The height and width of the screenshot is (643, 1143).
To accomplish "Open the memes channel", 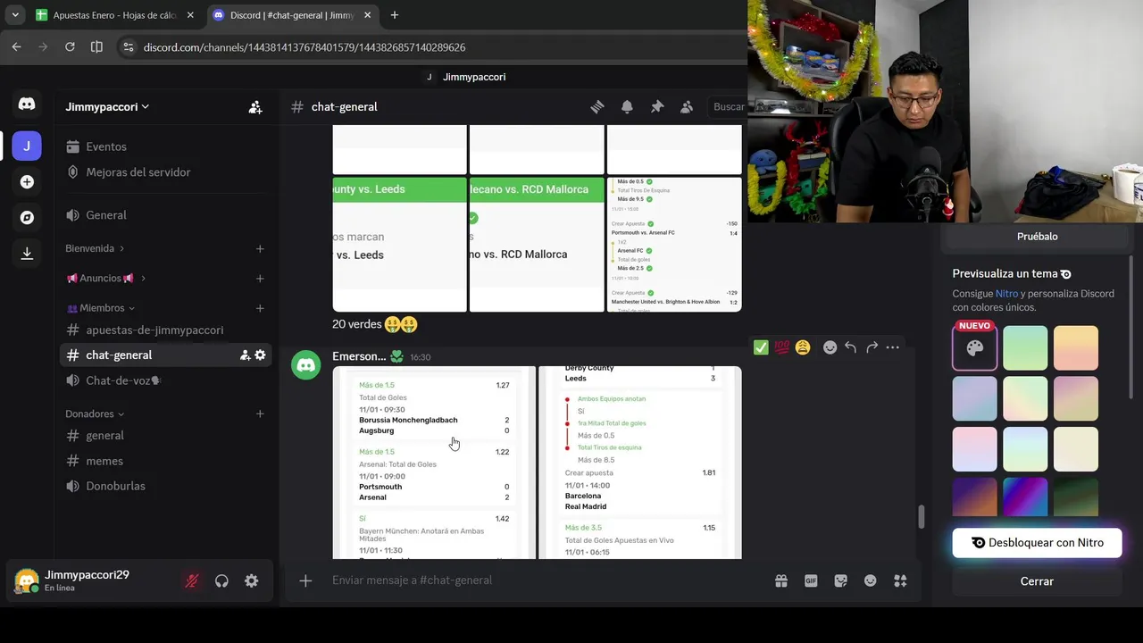I will tap(166, 461).
